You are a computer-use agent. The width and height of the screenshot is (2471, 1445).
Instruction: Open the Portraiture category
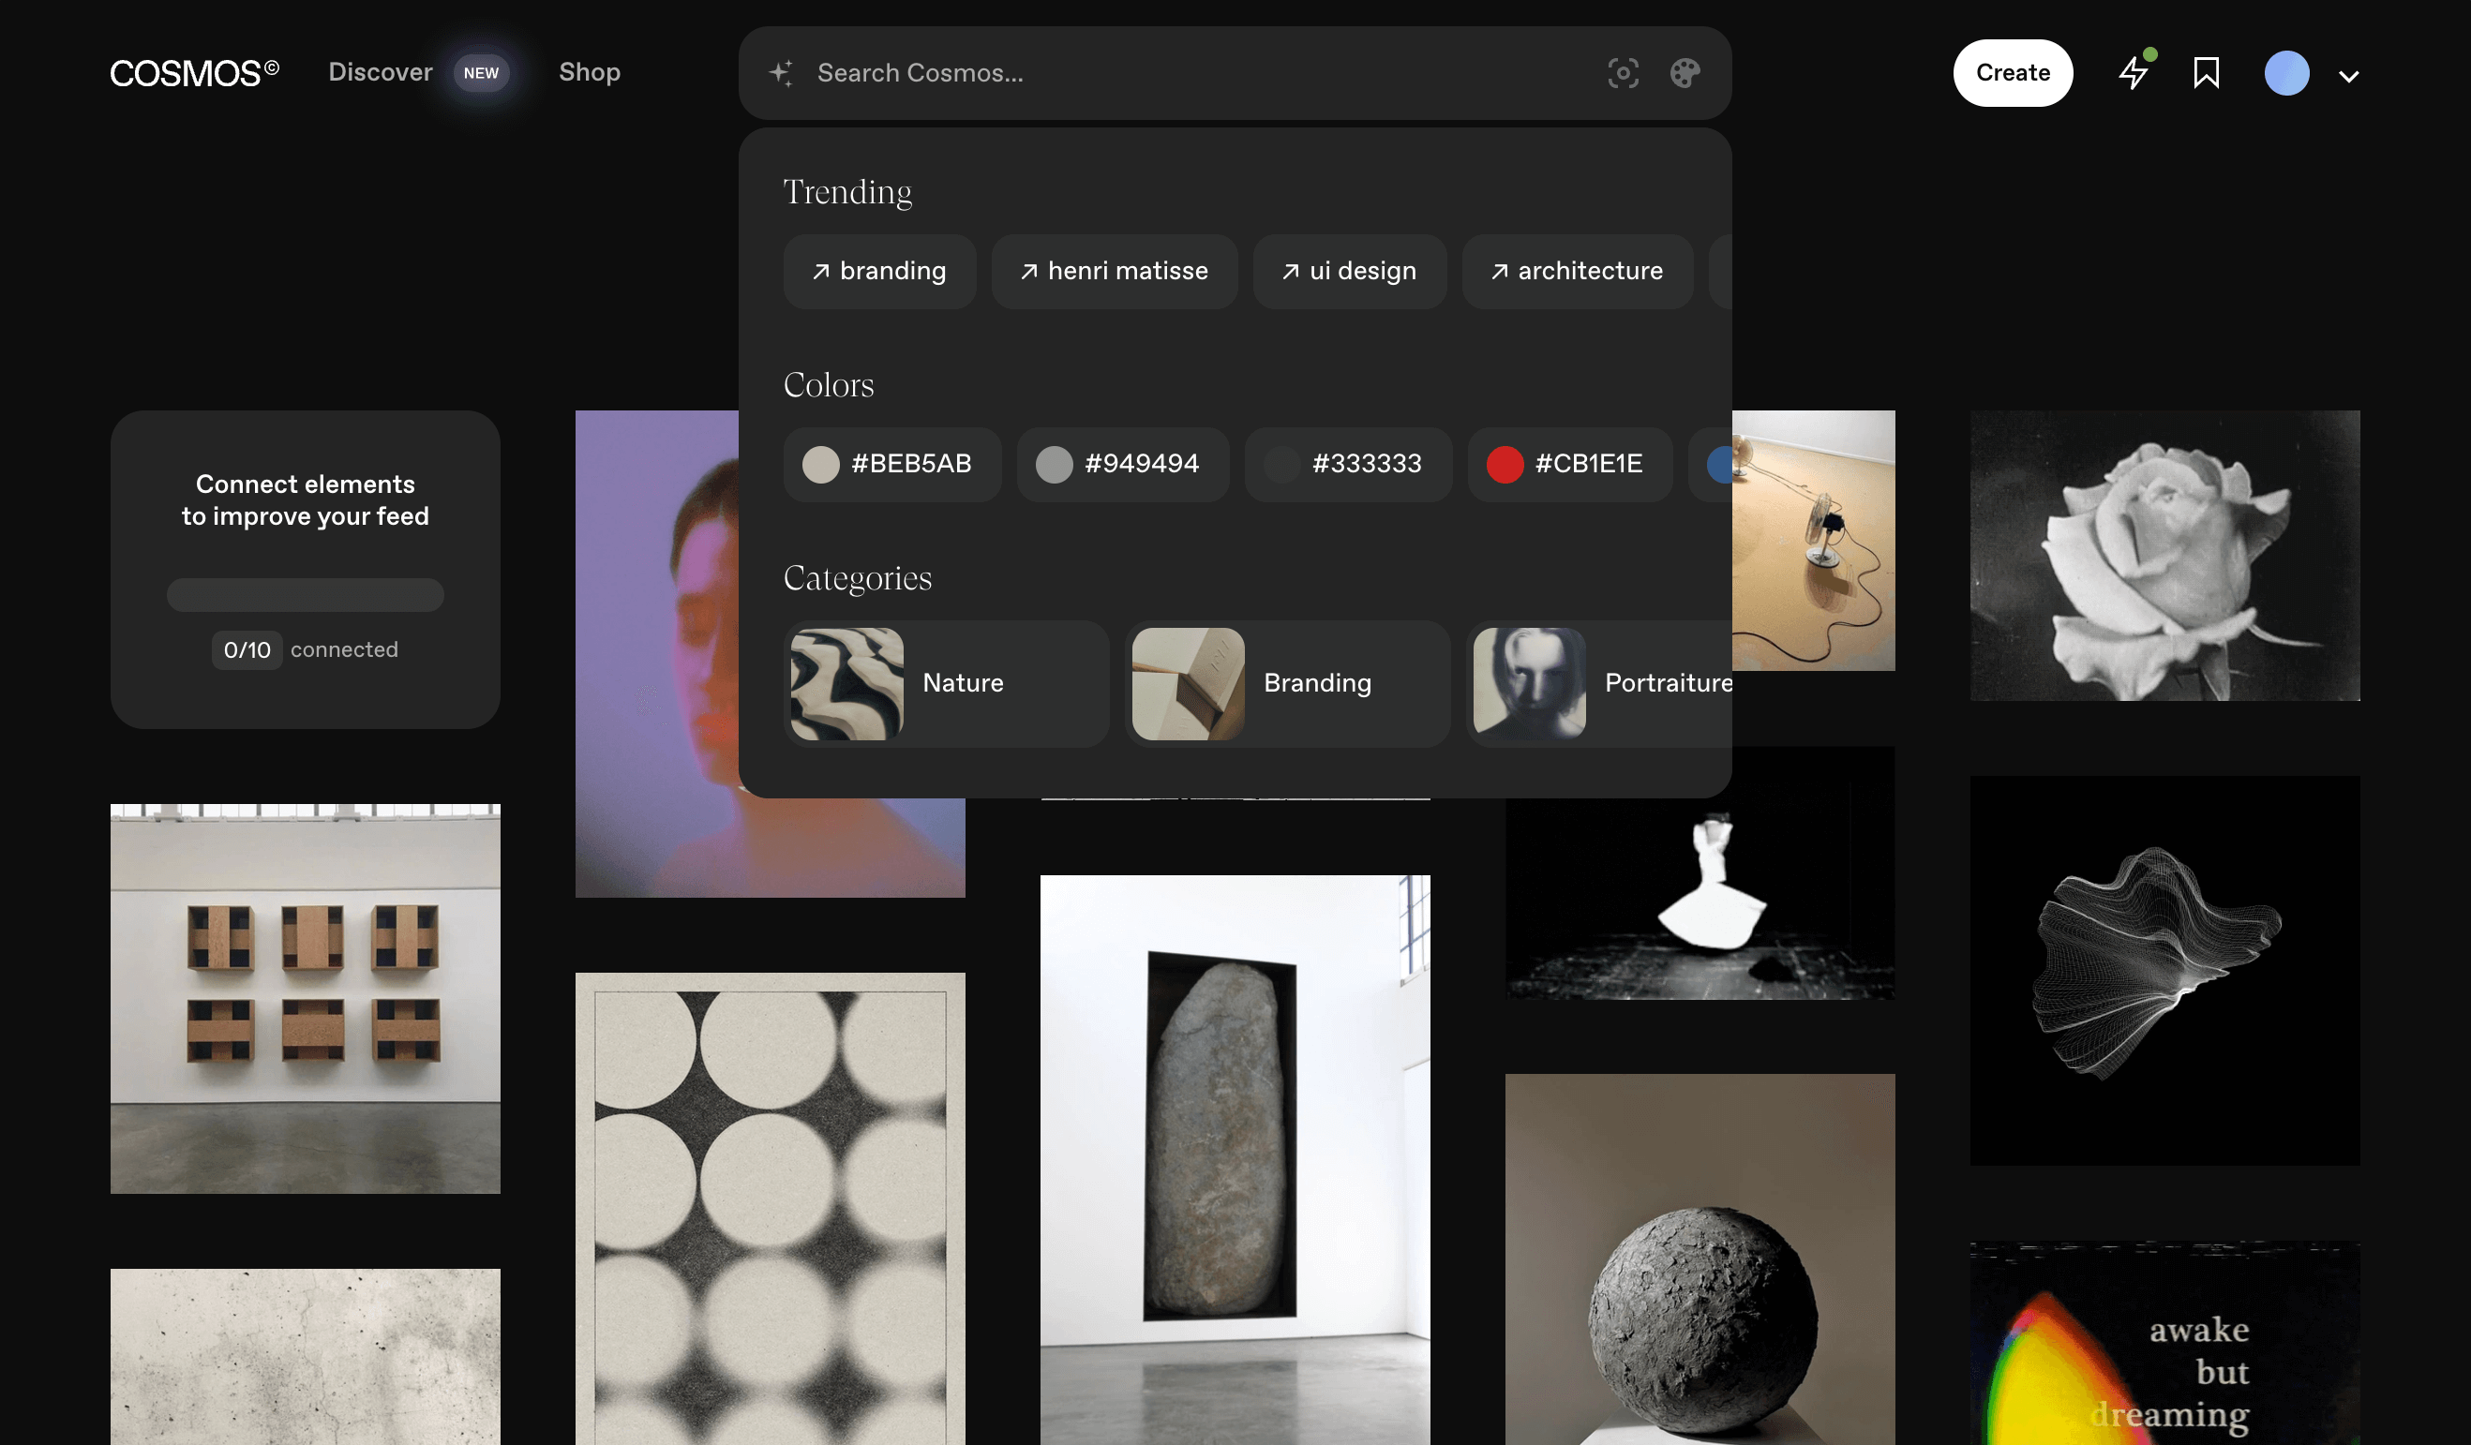[1598, 683]
